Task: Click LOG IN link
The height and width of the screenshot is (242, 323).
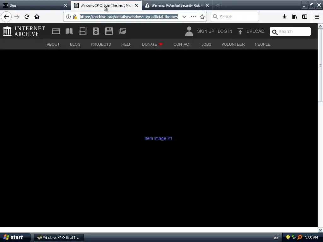Action: pyautogui.click(x=225, y=31)
